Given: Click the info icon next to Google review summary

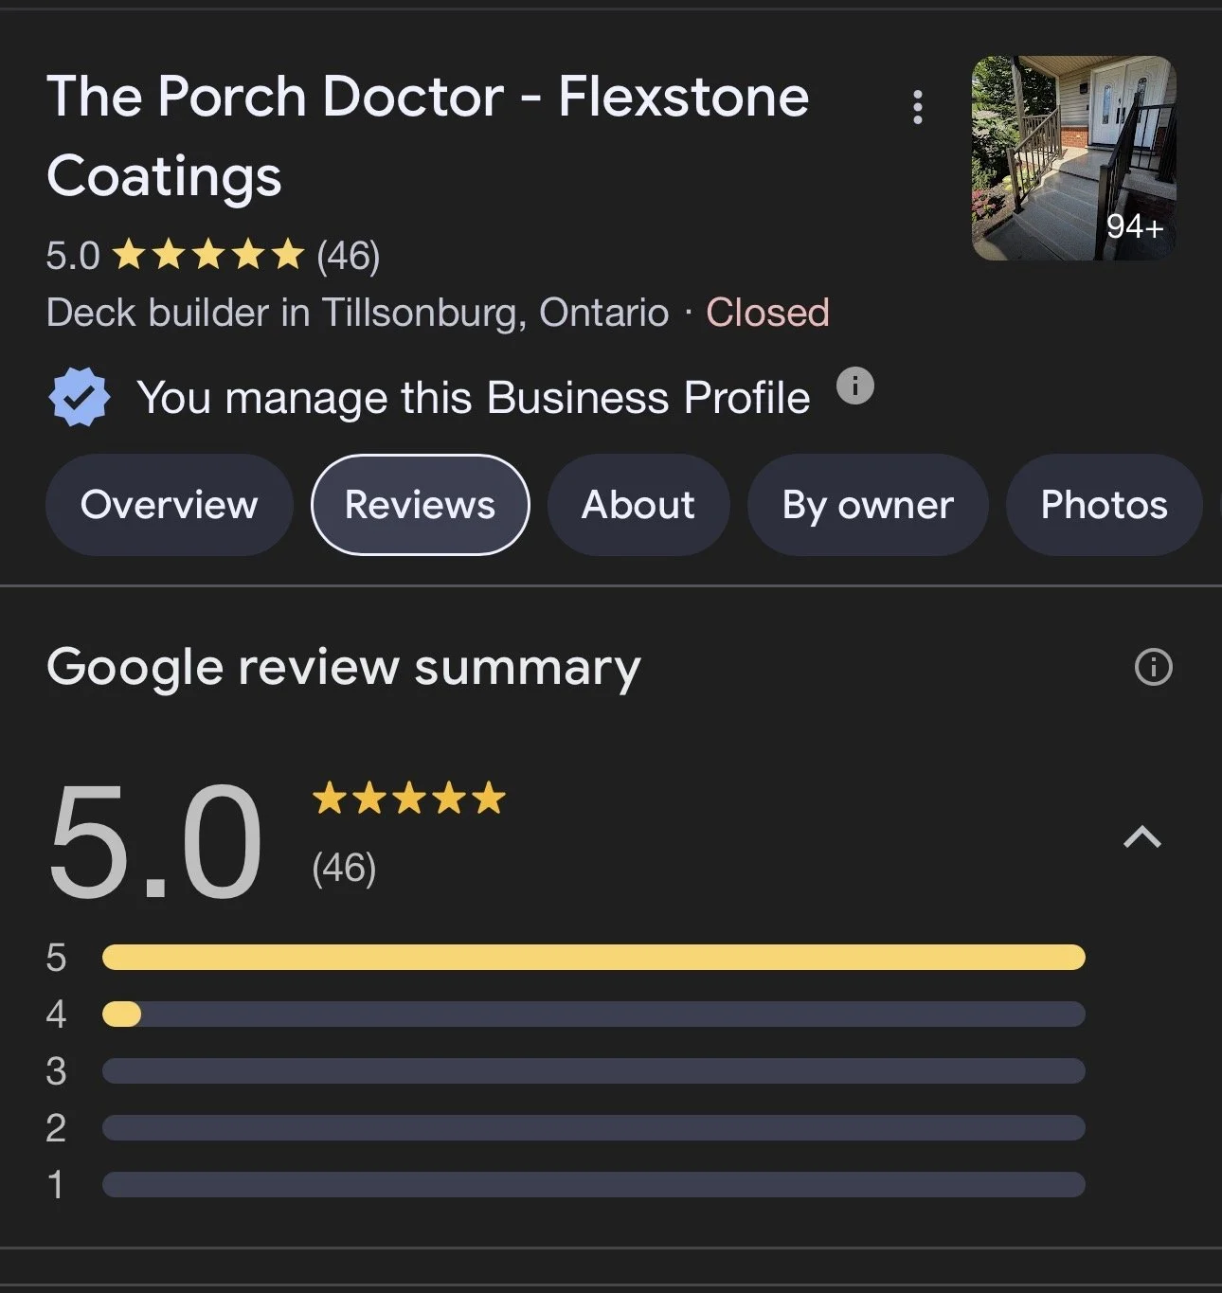Looking at the screenshot, I should [x=1153, y=667].
